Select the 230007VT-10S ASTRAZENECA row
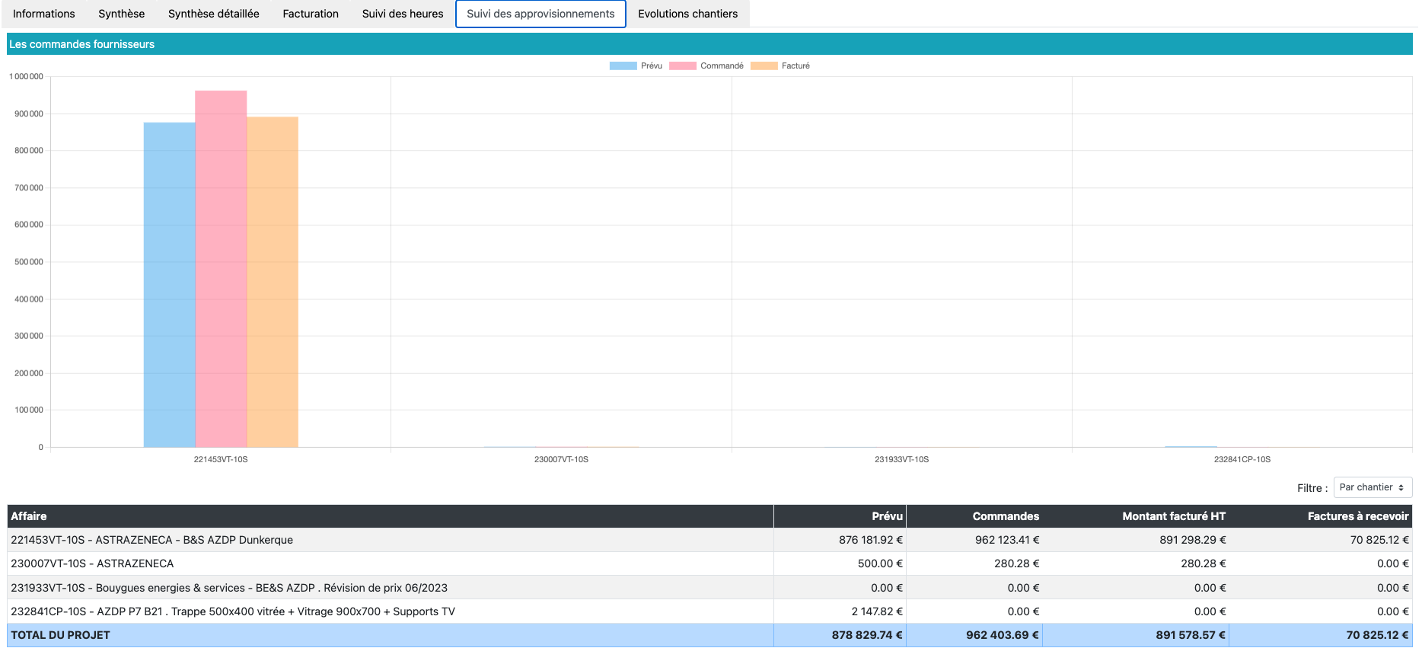The height and width of the screenshot is (648, 1422). (x=92, y=563)
